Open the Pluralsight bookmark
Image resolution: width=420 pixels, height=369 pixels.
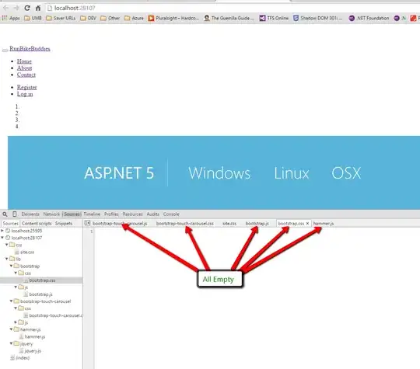click(x=173, y=18)
